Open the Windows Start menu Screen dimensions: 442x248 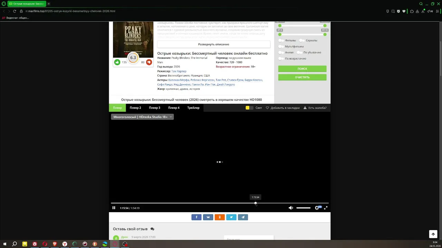pos(5,244)
